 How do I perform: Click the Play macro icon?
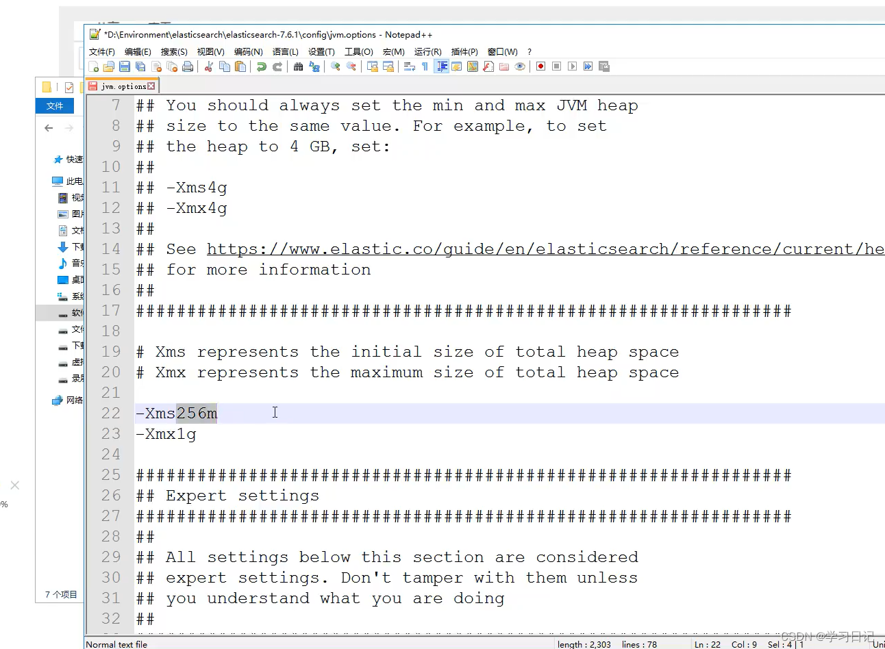(x=571, y=66)
